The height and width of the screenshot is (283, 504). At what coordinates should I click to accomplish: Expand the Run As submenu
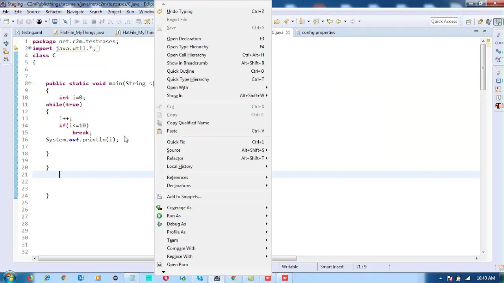[213, 216]
